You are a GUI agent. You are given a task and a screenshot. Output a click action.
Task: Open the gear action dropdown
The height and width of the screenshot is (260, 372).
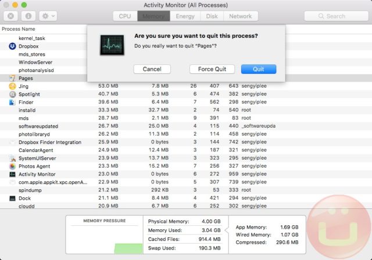(x=48, y=16)
